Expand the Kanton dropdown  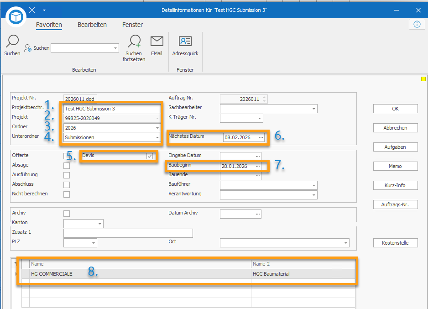(100, 224)
